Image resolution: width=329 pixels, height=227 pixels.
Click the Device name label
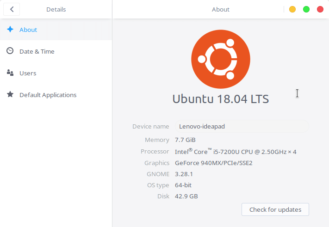[x=151, y=126]
